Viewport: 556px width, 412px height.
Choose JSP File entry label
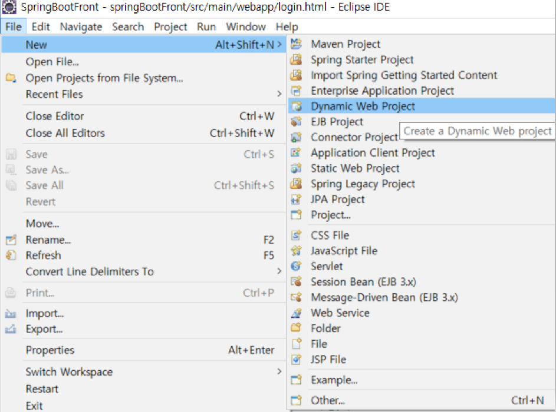tap(328, 359)
